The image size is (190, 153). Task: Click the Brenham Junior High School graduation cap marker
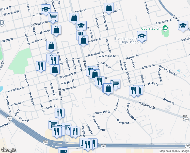(x=142, y=36)
